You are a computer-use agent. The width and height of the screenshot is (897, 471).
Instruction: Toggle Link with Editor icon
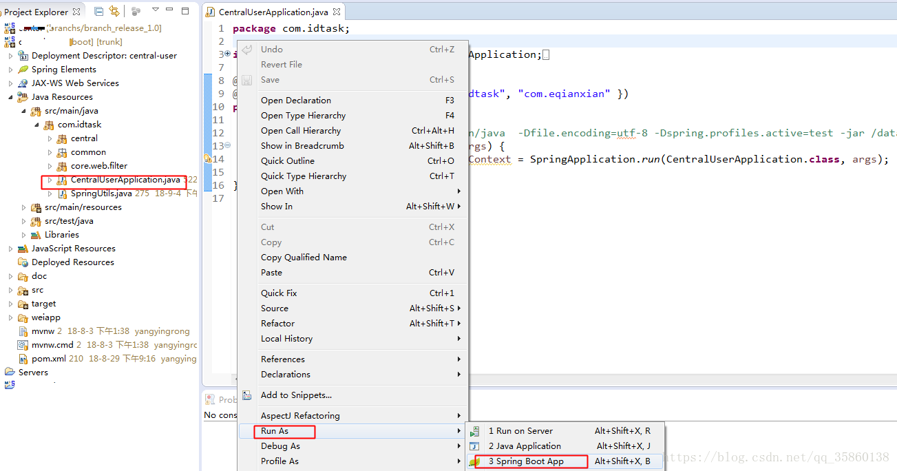click(114, 11)
